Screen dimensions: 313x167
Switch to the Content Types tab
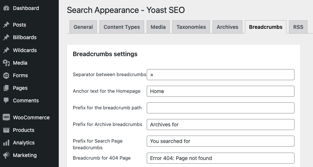[x=122, y=27]
